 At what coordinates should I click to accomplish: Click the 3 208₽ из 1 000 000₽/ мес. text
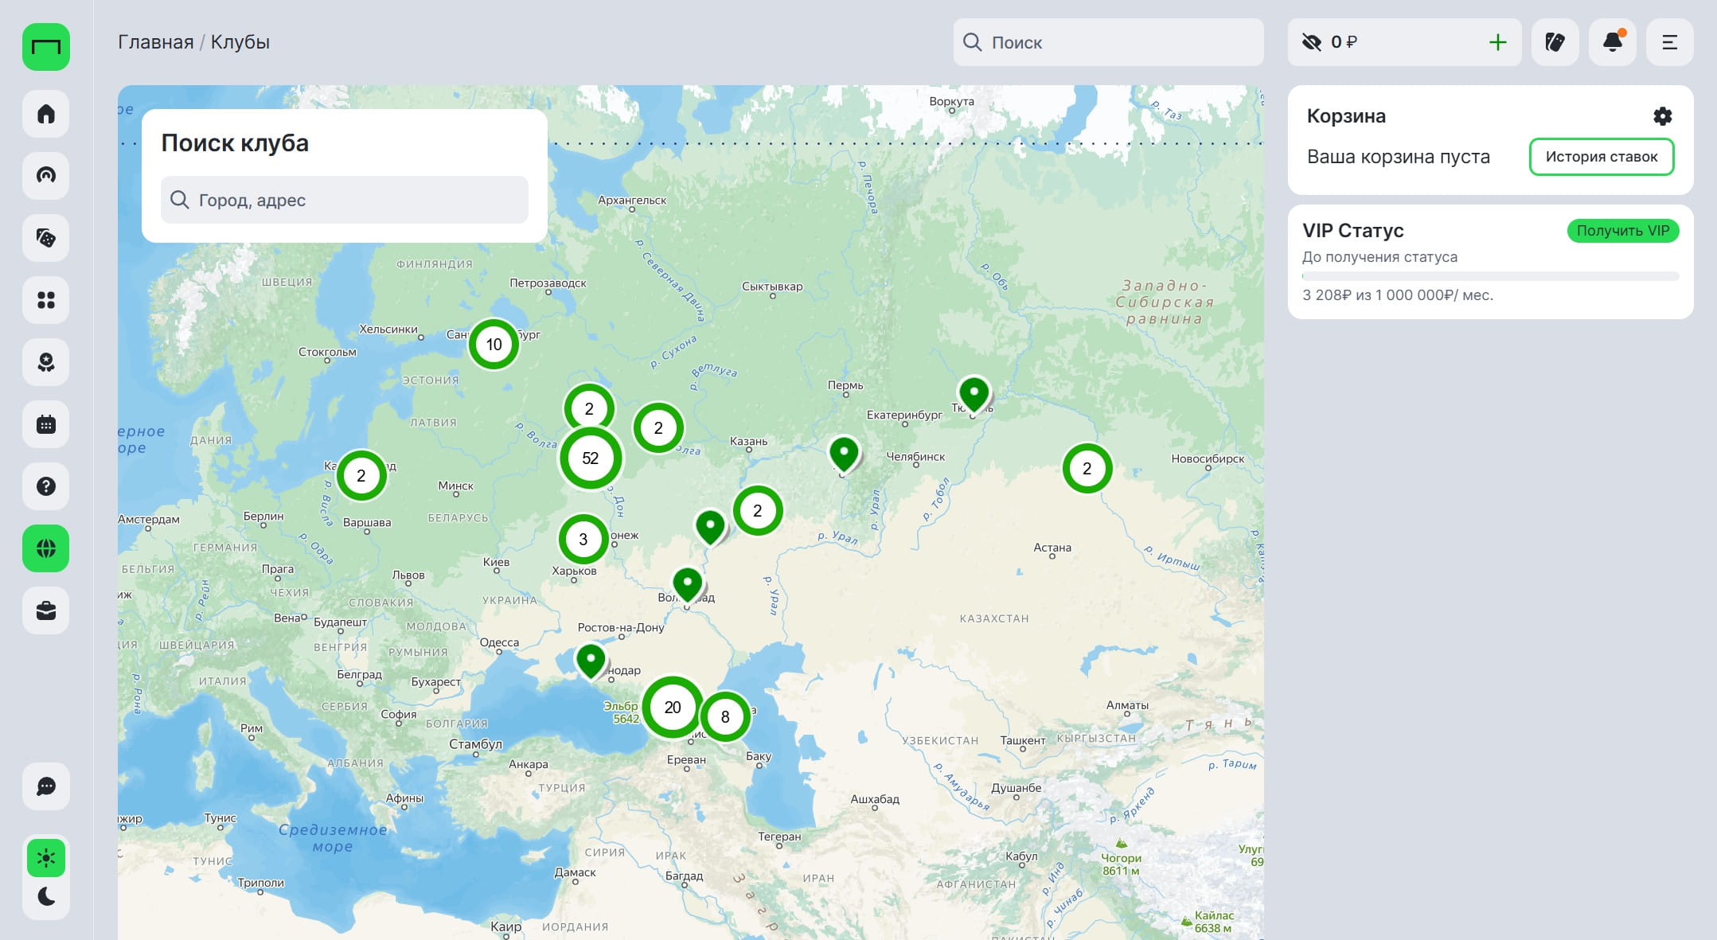[1398, 295]
